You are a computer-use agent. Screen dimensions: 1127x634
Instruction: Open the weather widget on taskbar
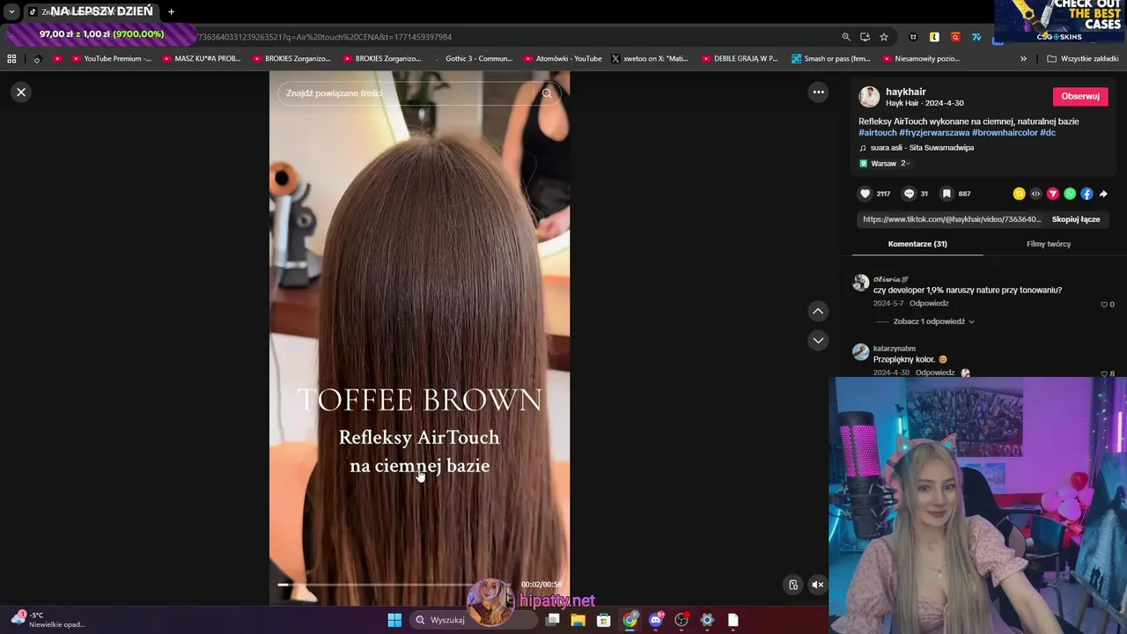pos(48,619)
